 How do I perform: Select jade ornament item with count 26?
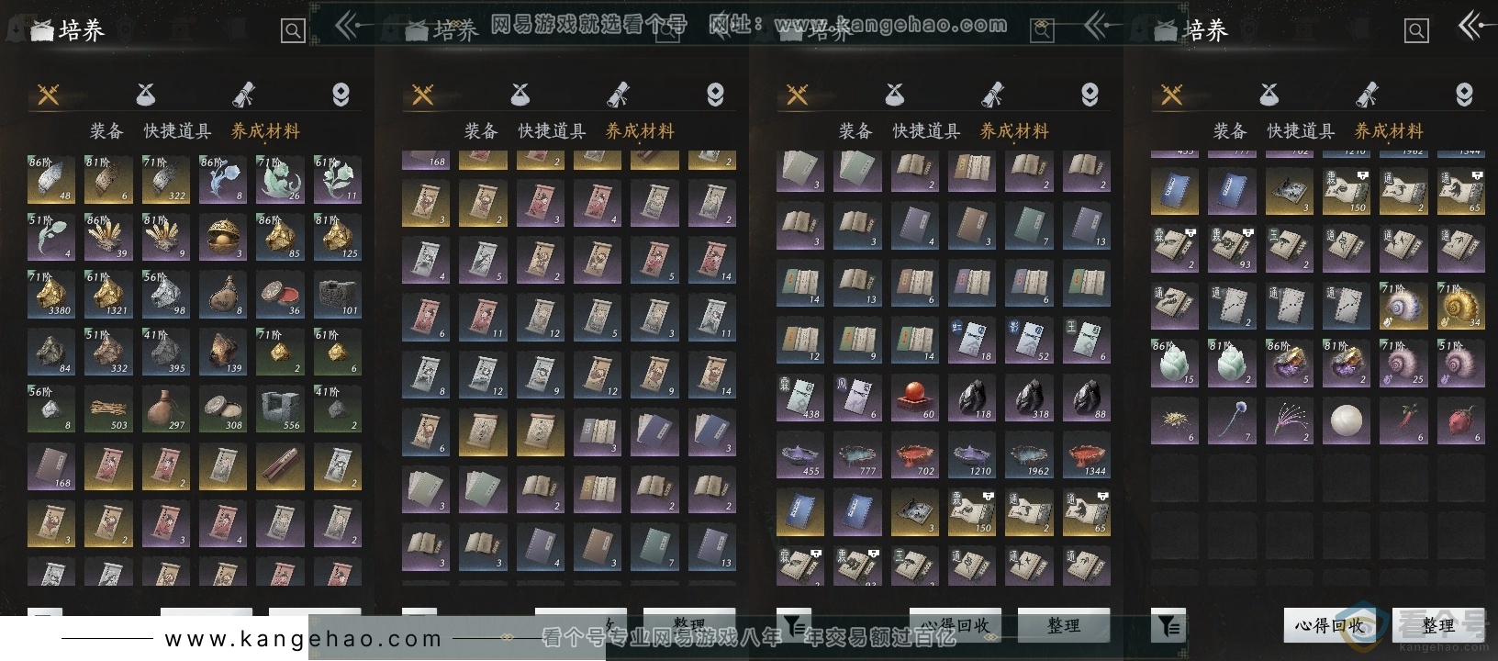pyautogui.click(x=280, y=180)
